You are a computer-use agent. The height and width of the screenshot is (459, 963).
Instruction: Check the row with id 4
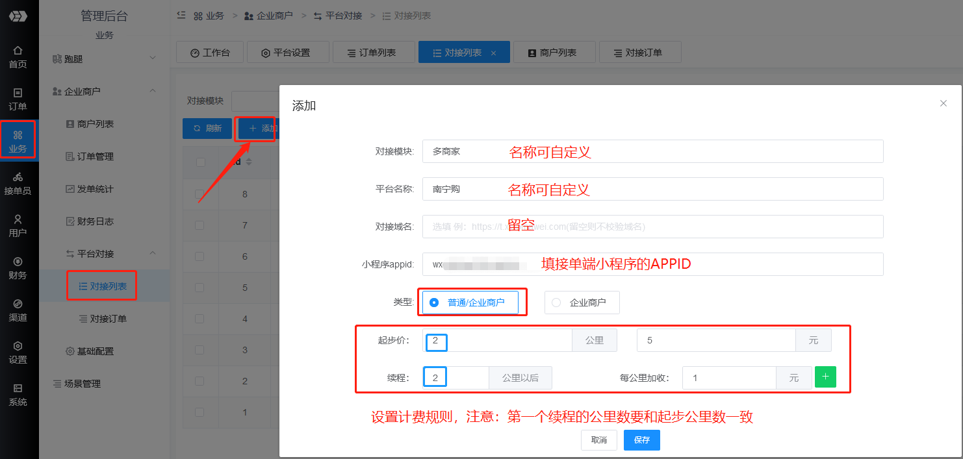coord(200,319)
